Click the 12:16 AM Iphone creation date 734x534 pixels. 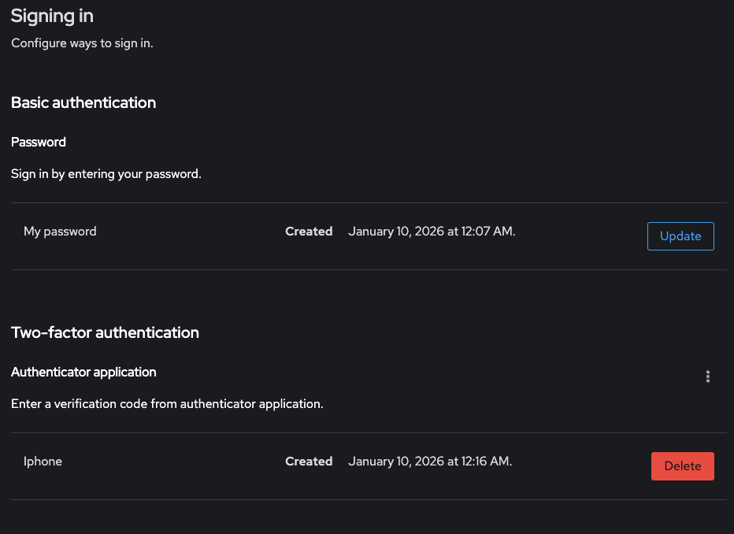[x=430, y=462]
